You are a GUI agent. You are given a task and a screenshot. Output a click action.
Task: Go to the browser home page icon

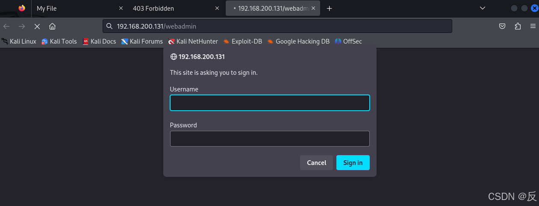point(52,26)
